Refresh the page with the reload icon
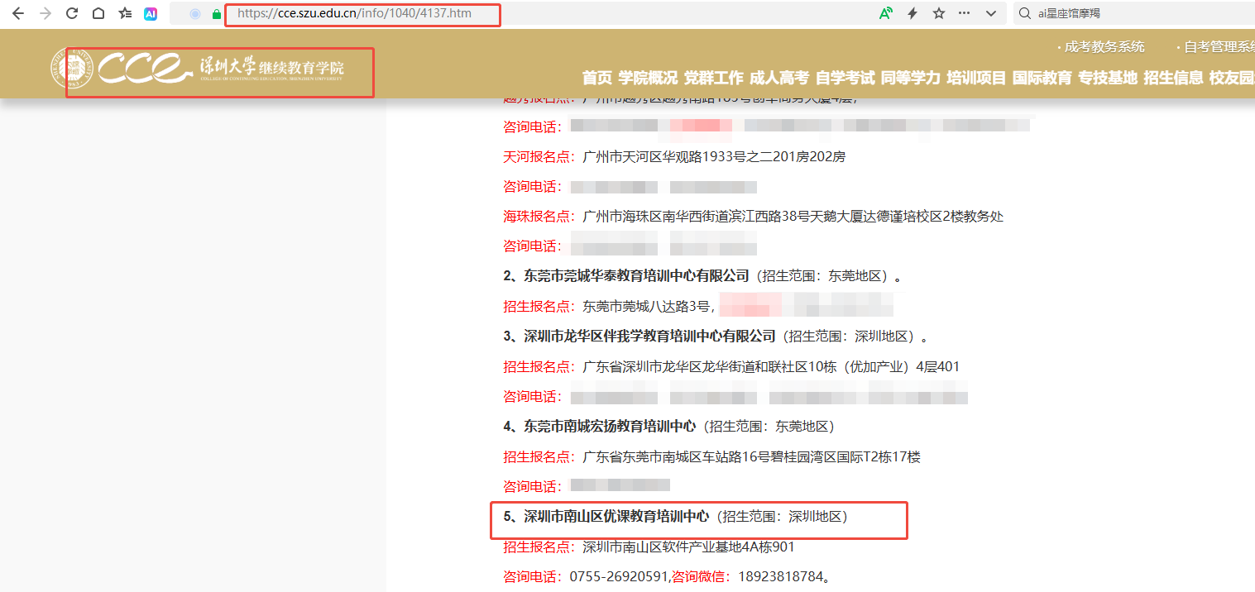 pyautogui.click(x=71, y=13)
